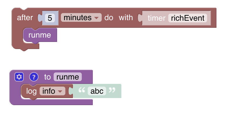Image resolution: width=249 pixels, height=122 pixels.
Task: Click the 'timer' label on the variable block
Action: pyautogui.click(x=156, y=18)
